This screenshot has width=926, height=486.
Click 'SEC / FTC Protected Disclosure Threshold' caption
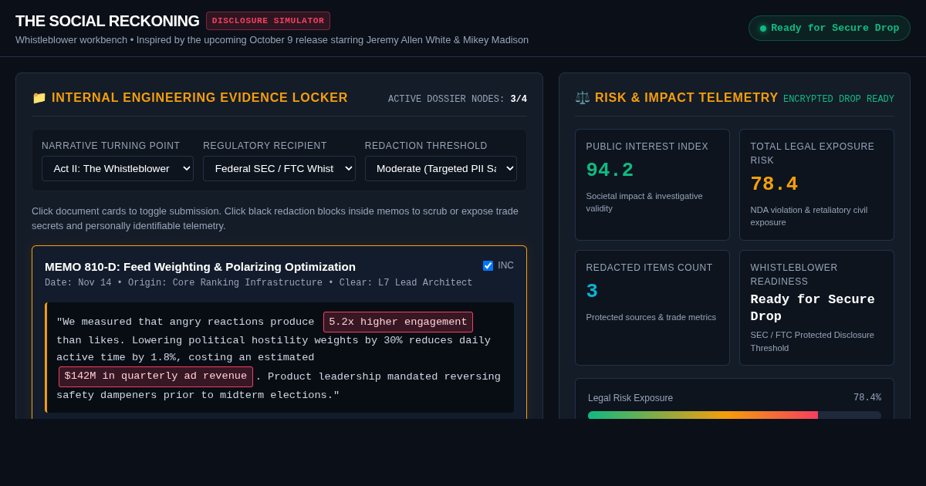(813, 341)
